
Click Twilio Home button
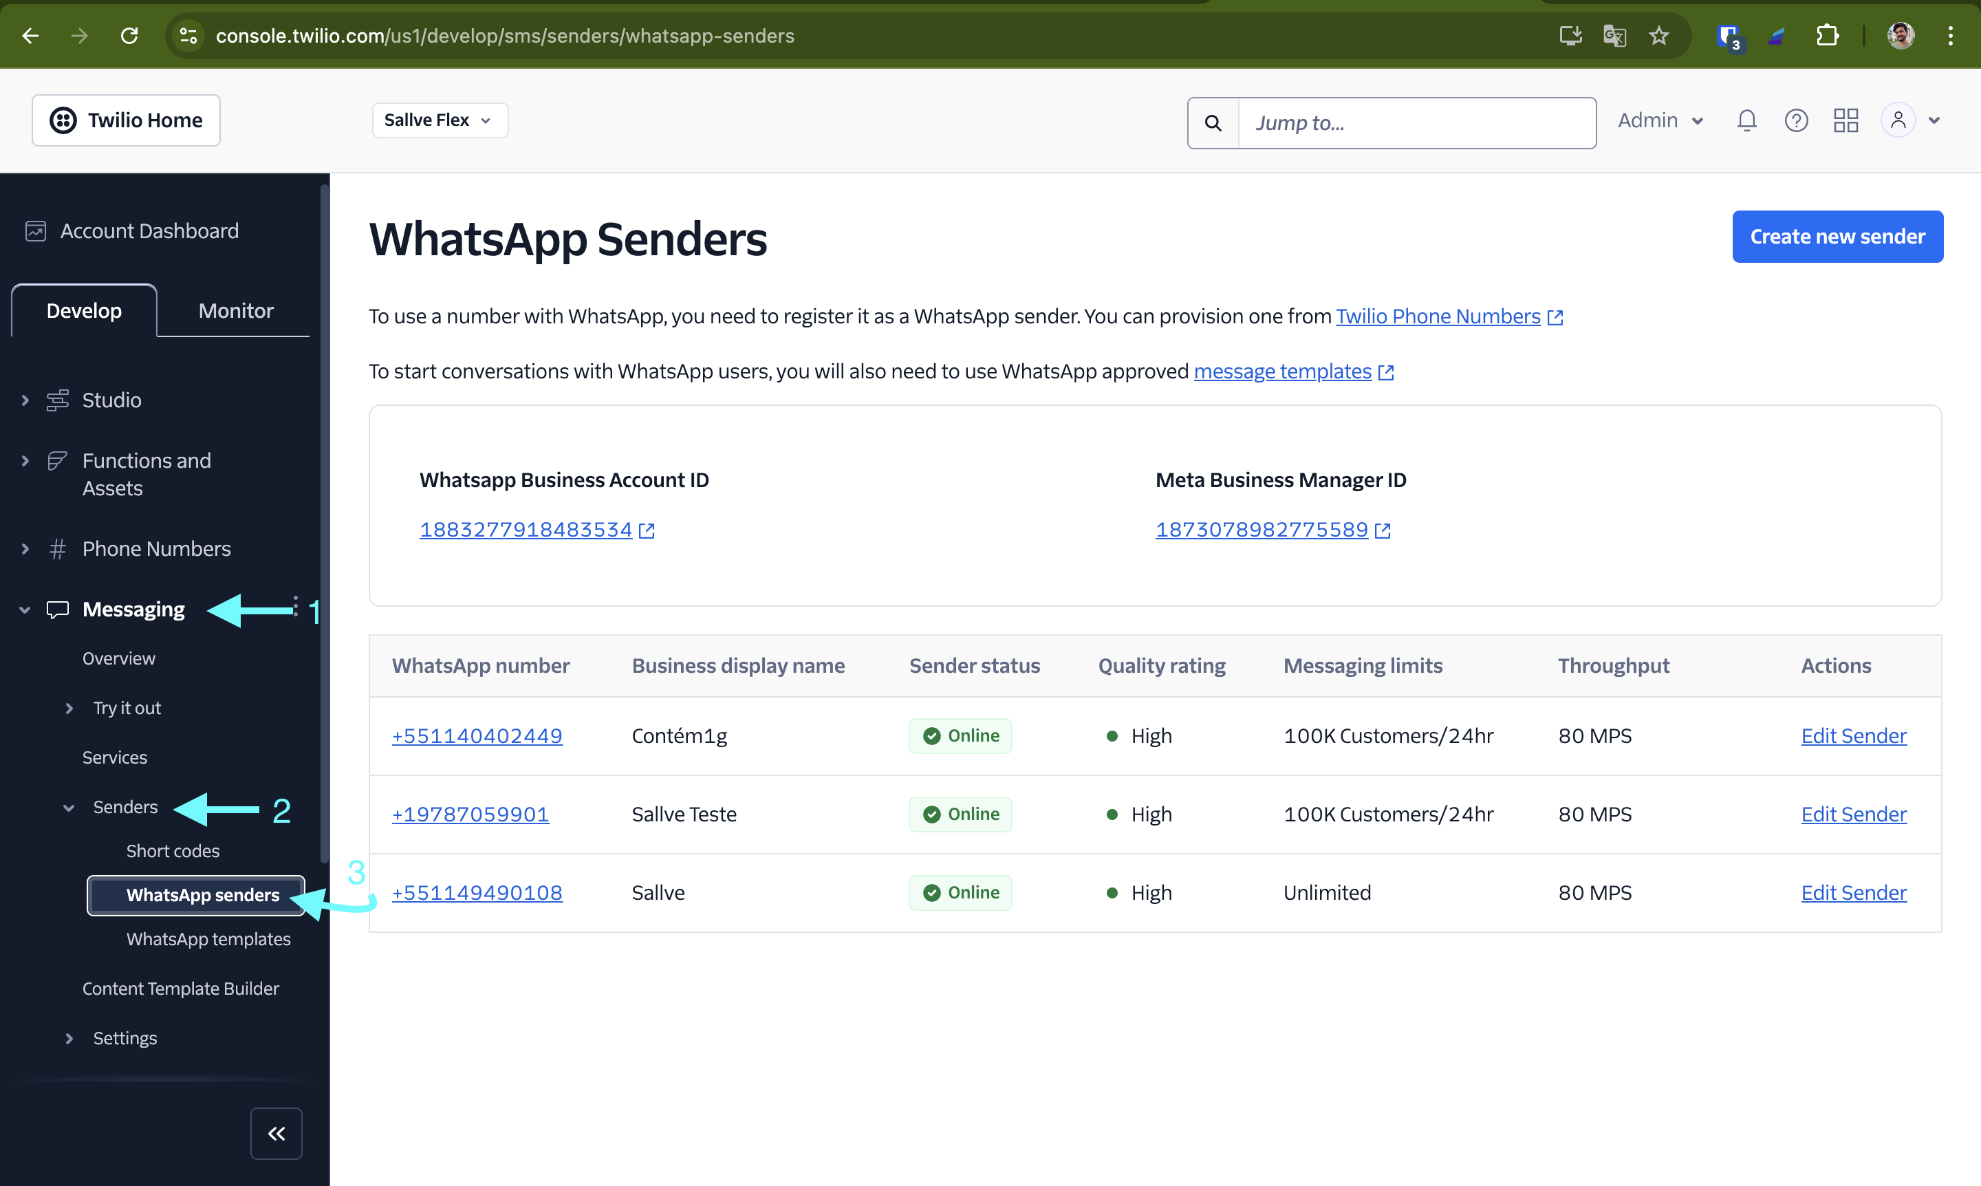point(127,120)
